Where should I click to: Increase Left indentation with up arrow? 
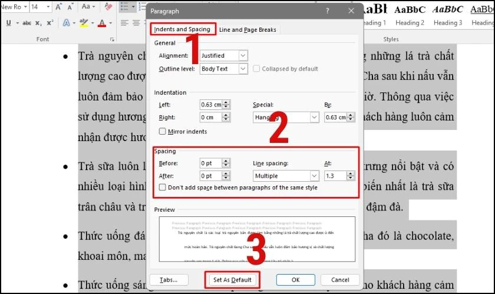click(x=226, y=102)
